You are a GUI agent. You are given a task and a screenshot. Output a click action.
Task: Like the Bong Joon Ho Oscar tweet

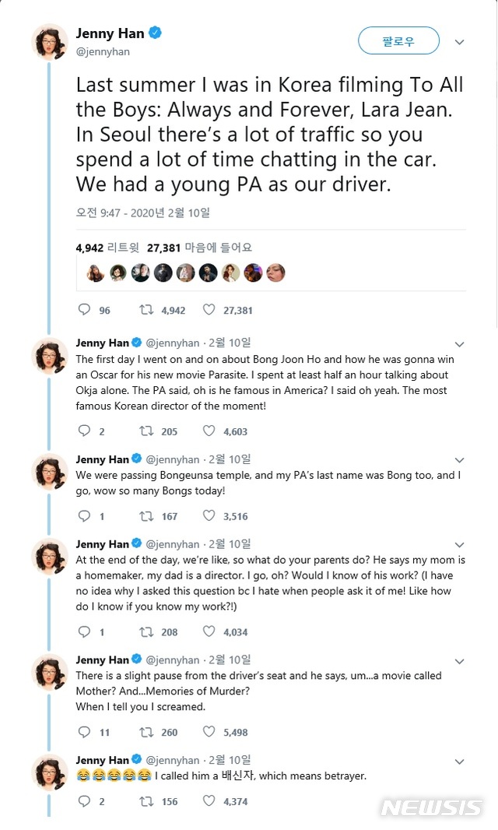coord(209,431)
